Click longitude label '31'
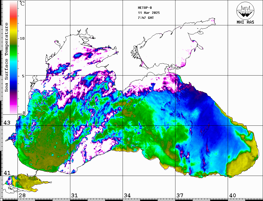 coord(75,195)
